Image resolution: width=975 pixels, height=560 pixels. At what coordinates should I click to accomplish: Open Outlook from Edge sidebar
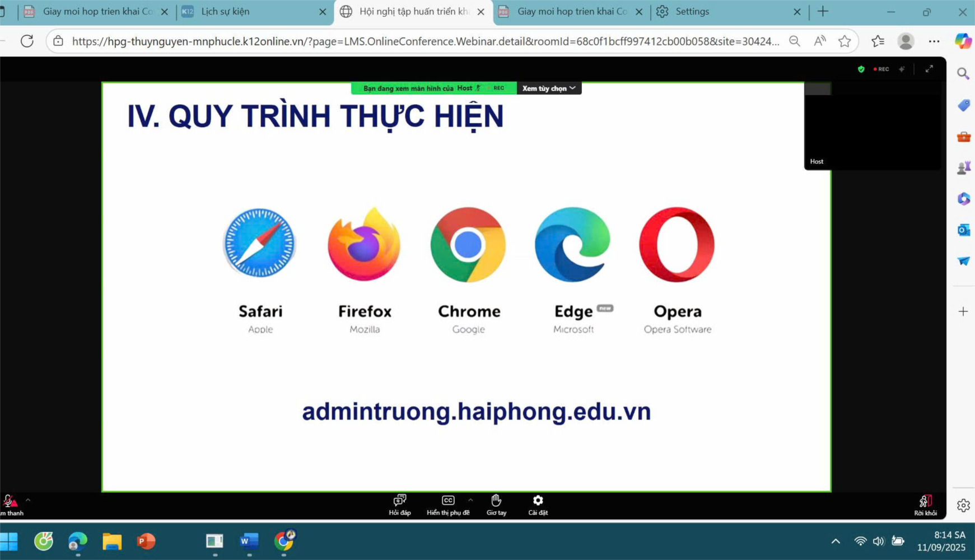tap(963, 230)
